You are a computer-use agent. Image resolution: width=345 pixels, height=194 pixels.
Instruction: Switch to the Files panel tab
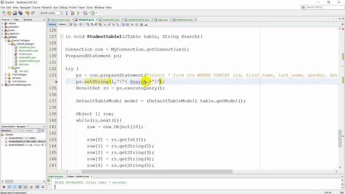[17, 19]
